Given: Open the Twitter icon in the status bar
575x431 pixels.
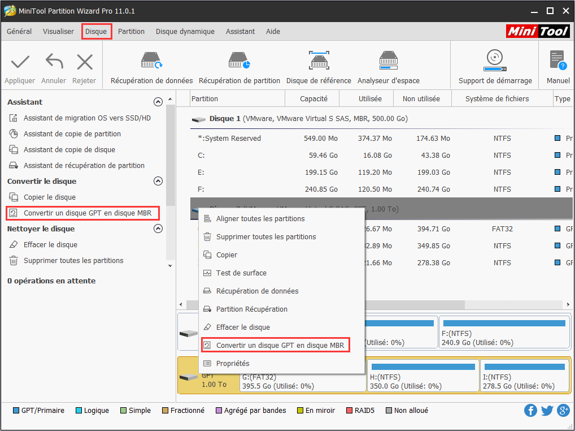Looking at the screenshot, I should tap(547, 410).
